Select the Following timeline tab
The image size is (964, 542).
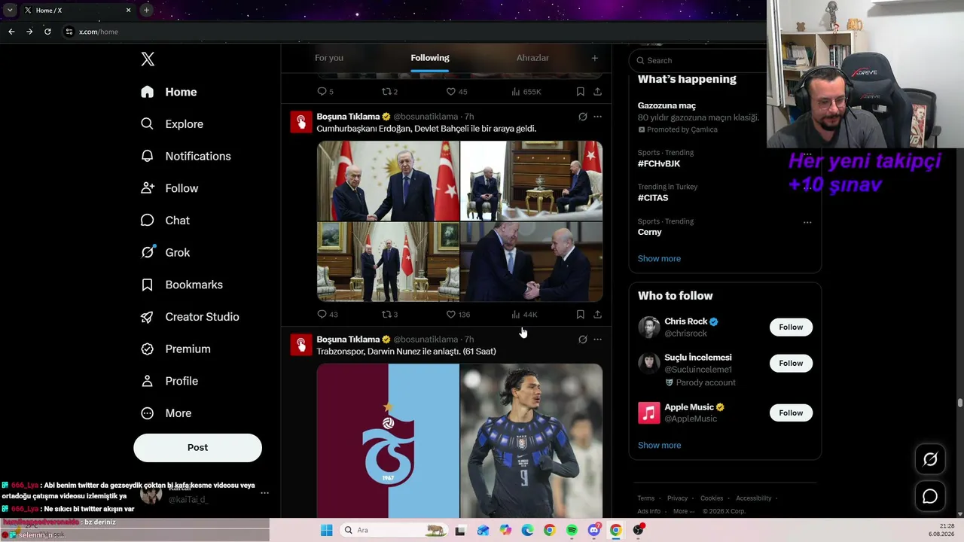[430, 58]
